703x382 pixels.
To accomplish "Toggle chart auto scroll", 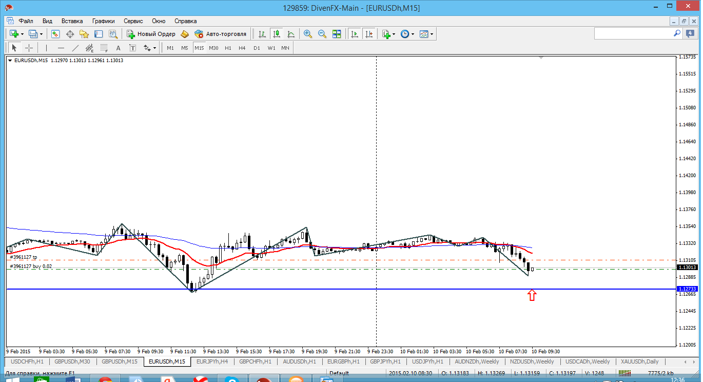I will click(354, 34).
